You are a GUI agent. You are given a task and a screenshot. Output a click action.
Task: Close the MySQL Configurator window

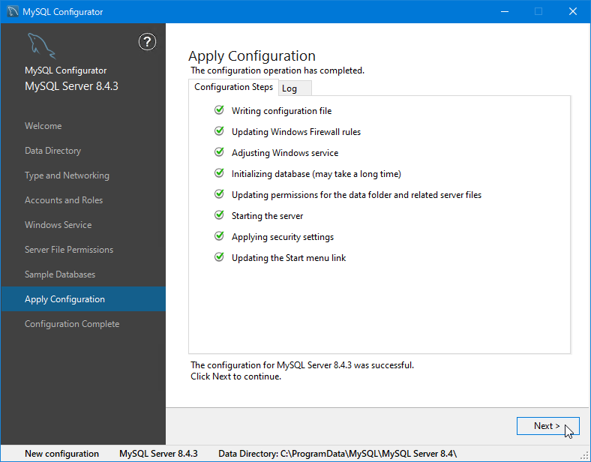click(x=573, y=12)
